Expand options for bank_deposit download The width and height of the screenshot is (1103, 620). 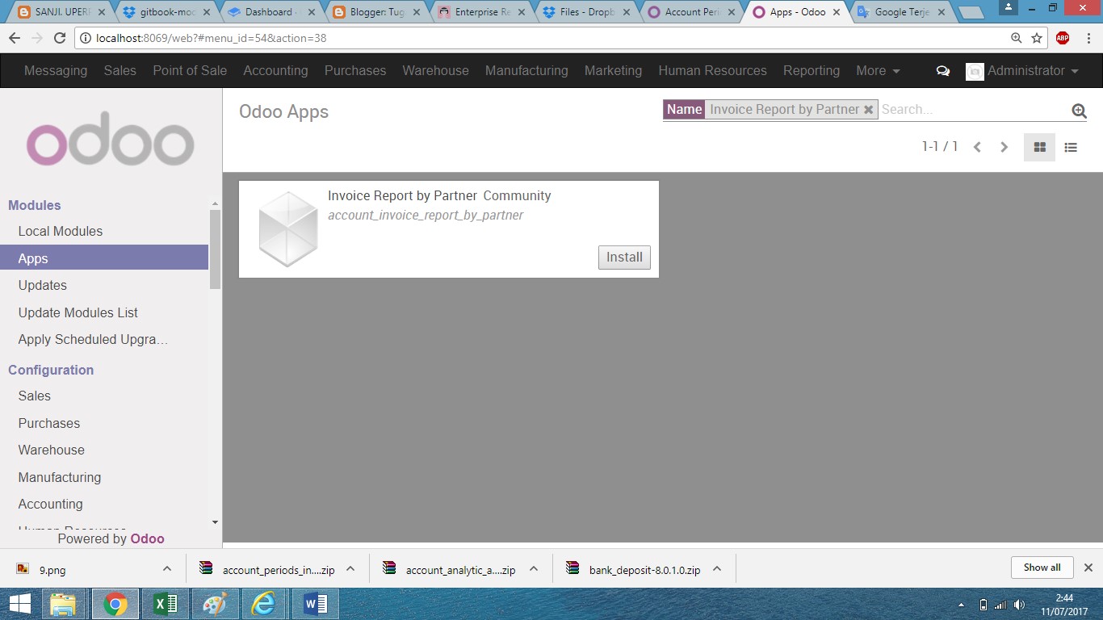717,569
